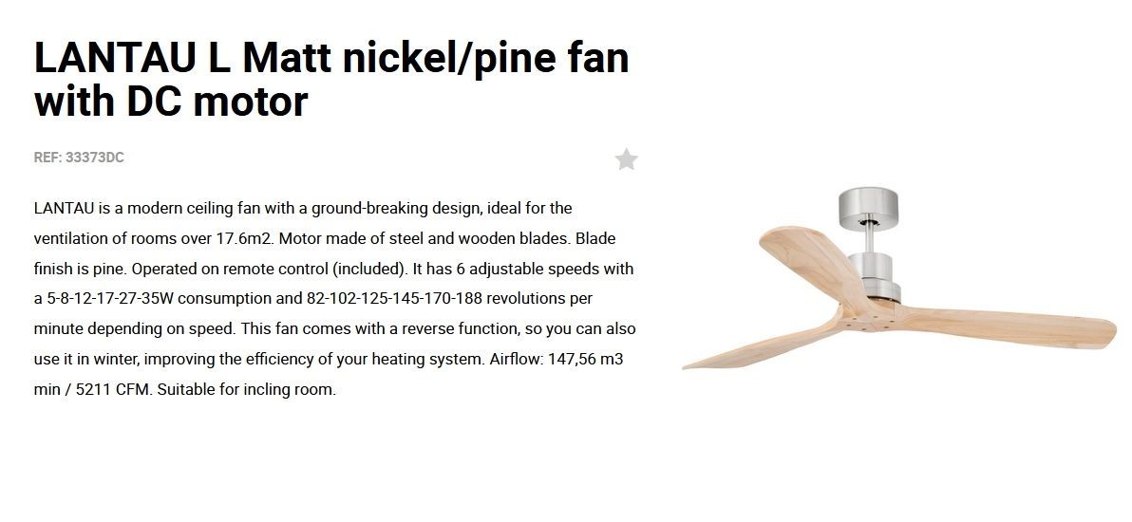The image size is (1132, 522).
Task: Click the word "LANTAU" starting the description
Action: [x=65, y=209]
